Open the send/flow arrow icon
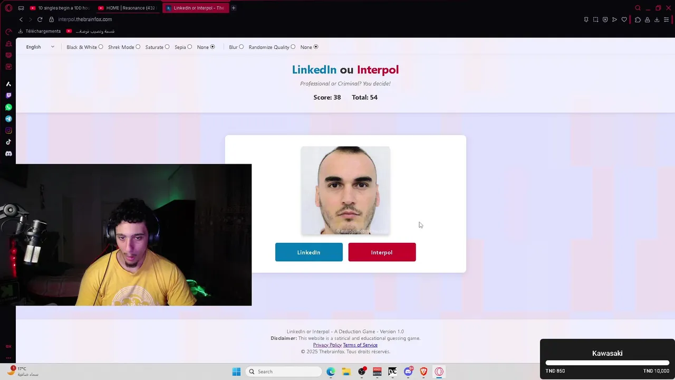The image size is (675, 380). tap(614, 20)
